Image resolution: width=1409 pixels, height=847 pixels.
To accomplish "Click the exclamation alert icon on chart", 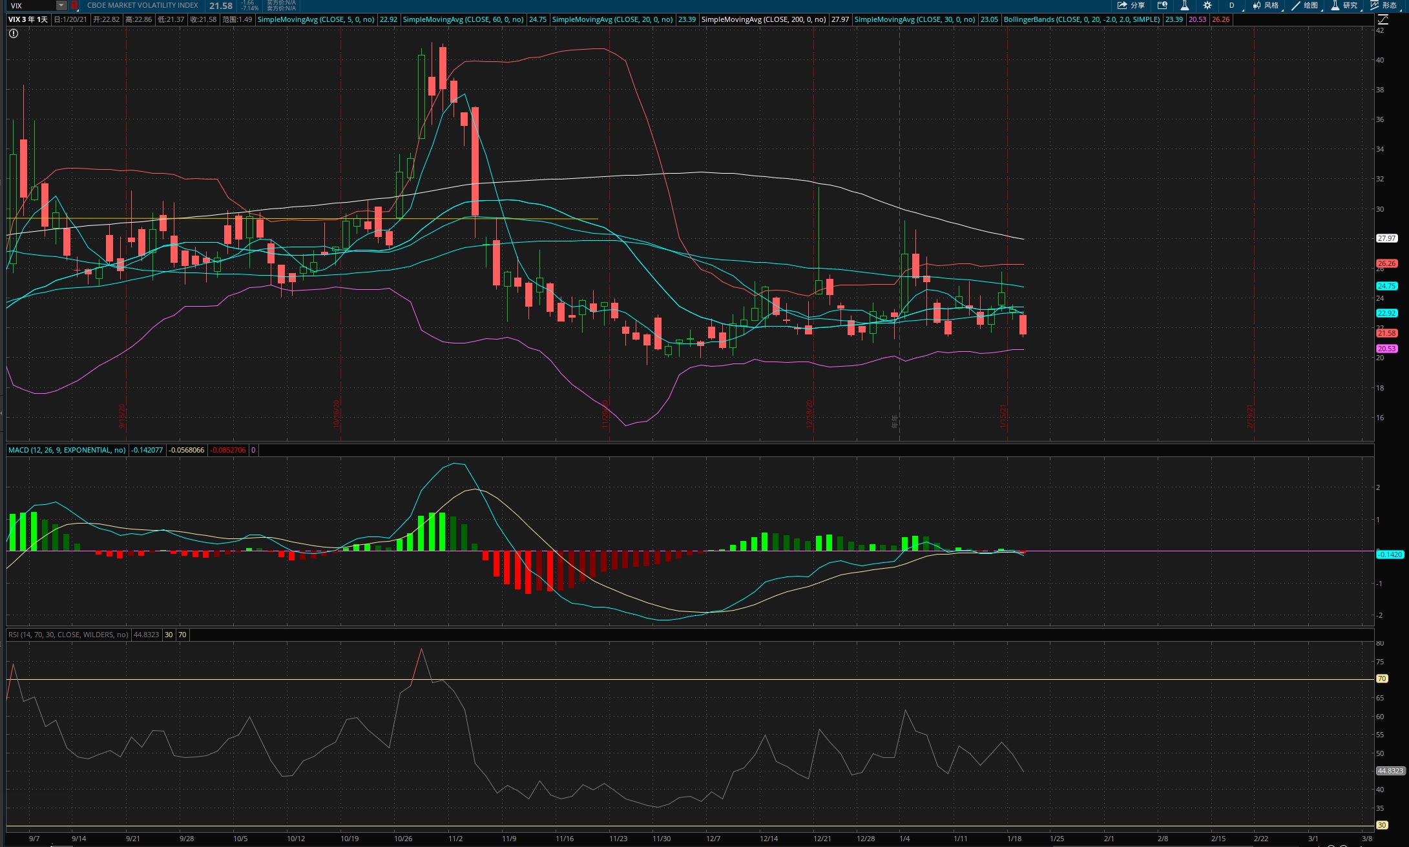I will tap(14, 34).
